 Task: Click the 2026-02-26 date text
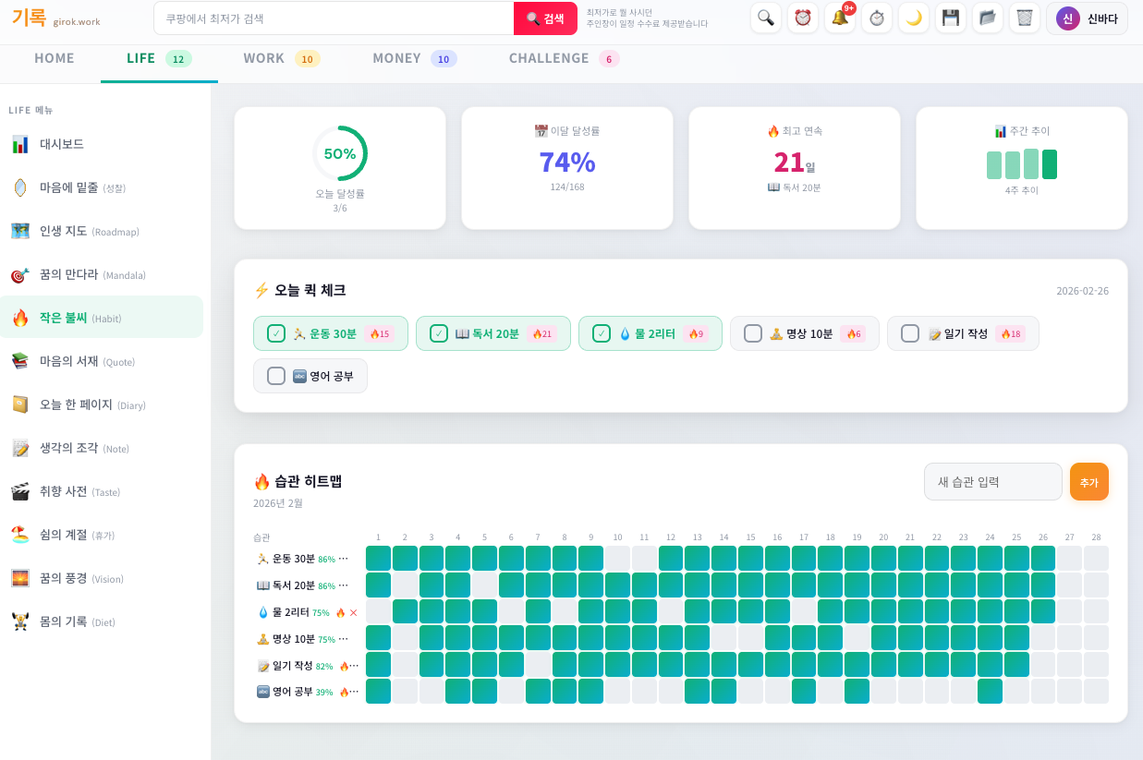coord(1082,291)
